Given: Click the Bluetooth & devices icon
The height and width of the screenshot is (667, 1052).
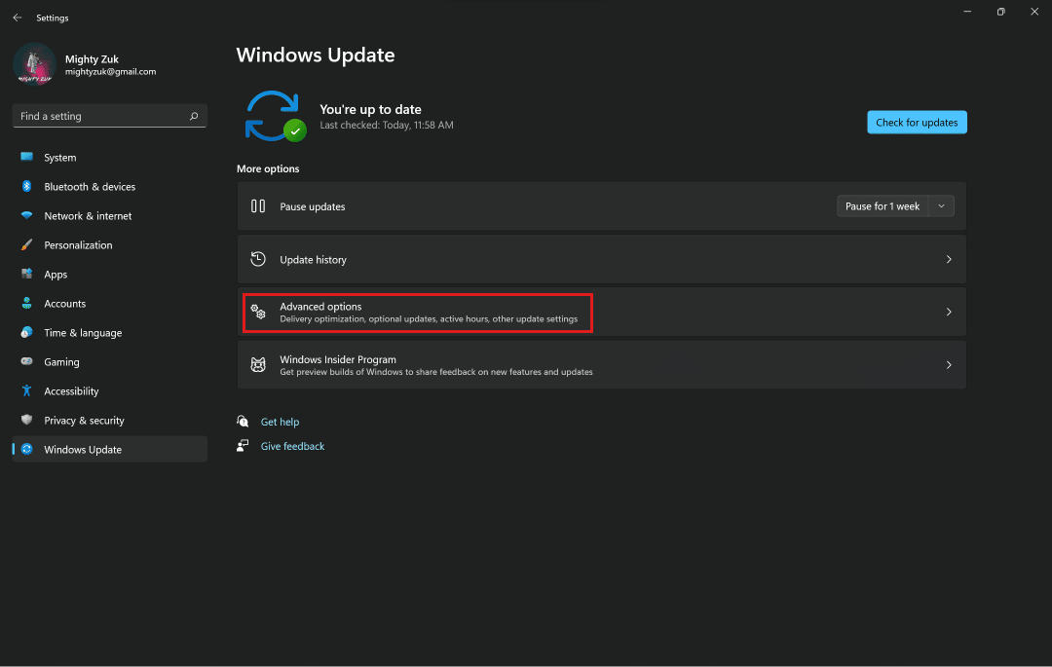Looking at the screenshot, I should pyautogui.click(x=27, y=186).
